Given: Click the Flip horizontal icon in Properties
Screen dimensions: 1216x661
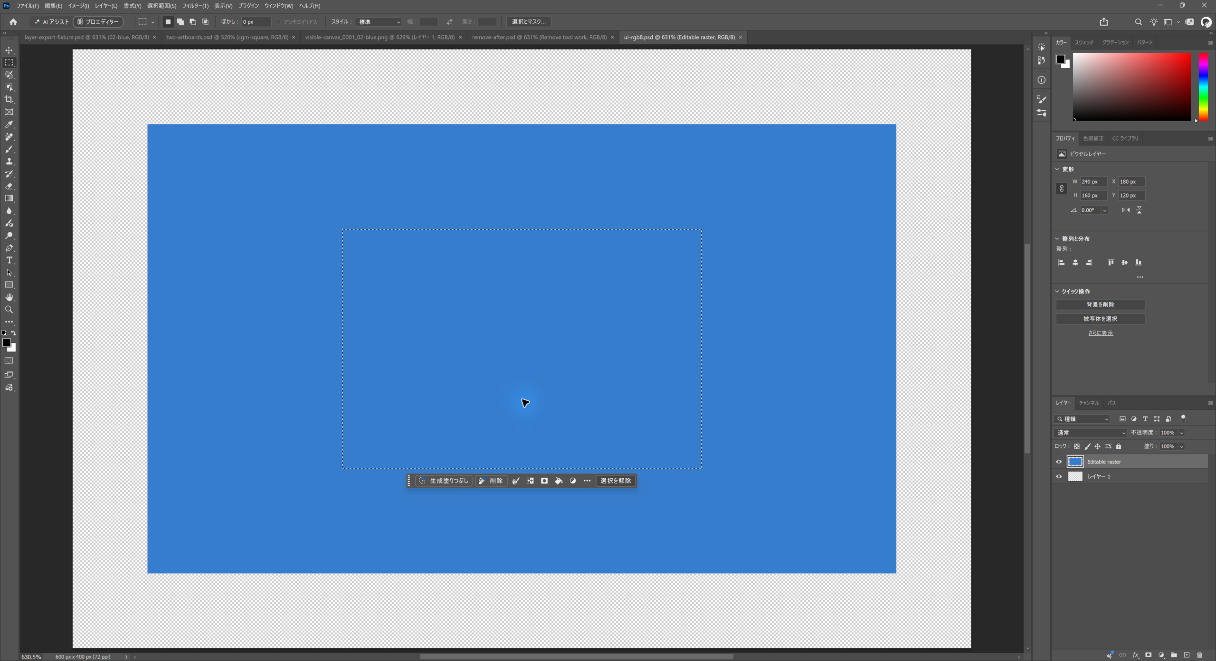Looking at the screenshot, I should click(1126, 210).
